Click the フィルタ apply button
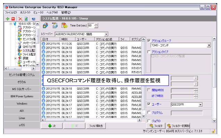Viewport: 221px width, 138px height. coord(156,126)
